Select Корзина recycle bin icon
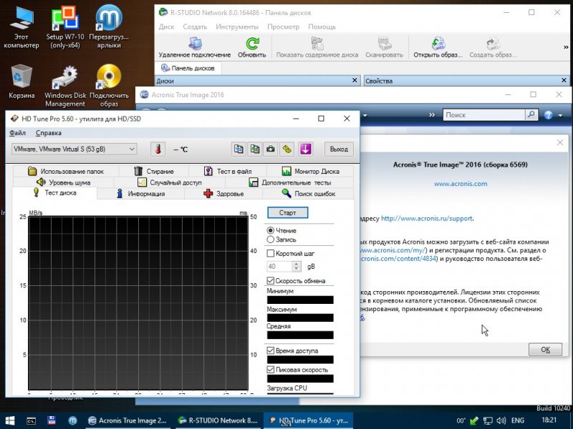Screen dimensions: 573x429 click(x=21, y=82)
